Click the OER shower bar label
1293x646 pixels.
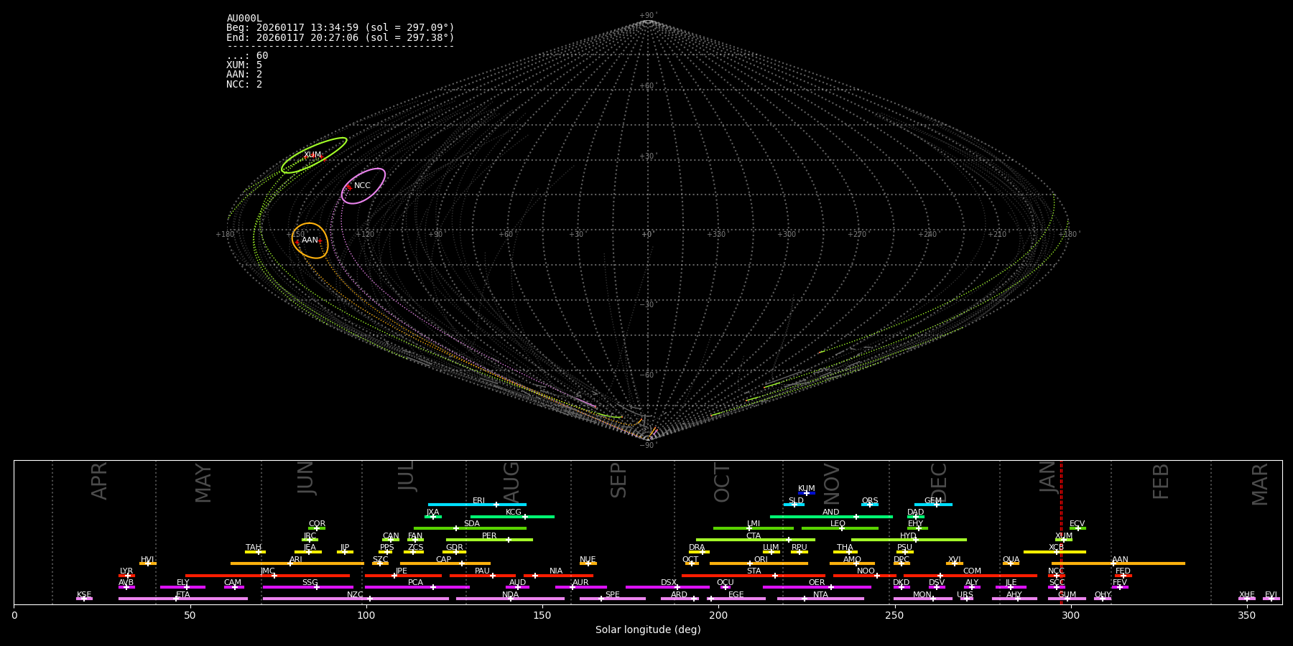tap(817, 583)
